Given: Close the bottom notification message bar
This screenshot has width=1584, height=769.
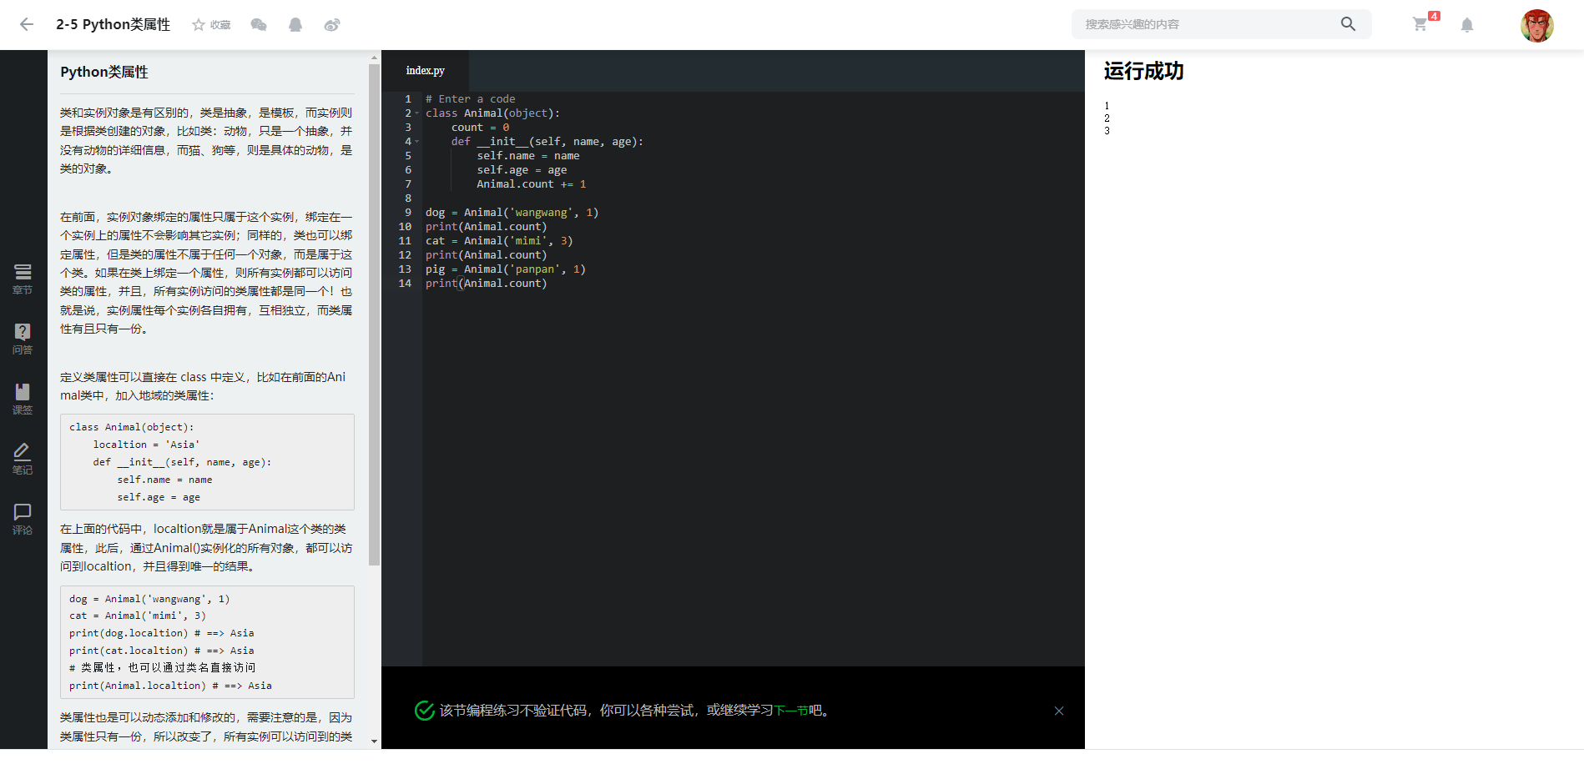Looking at the screenshot, I should click(1059, 711).
